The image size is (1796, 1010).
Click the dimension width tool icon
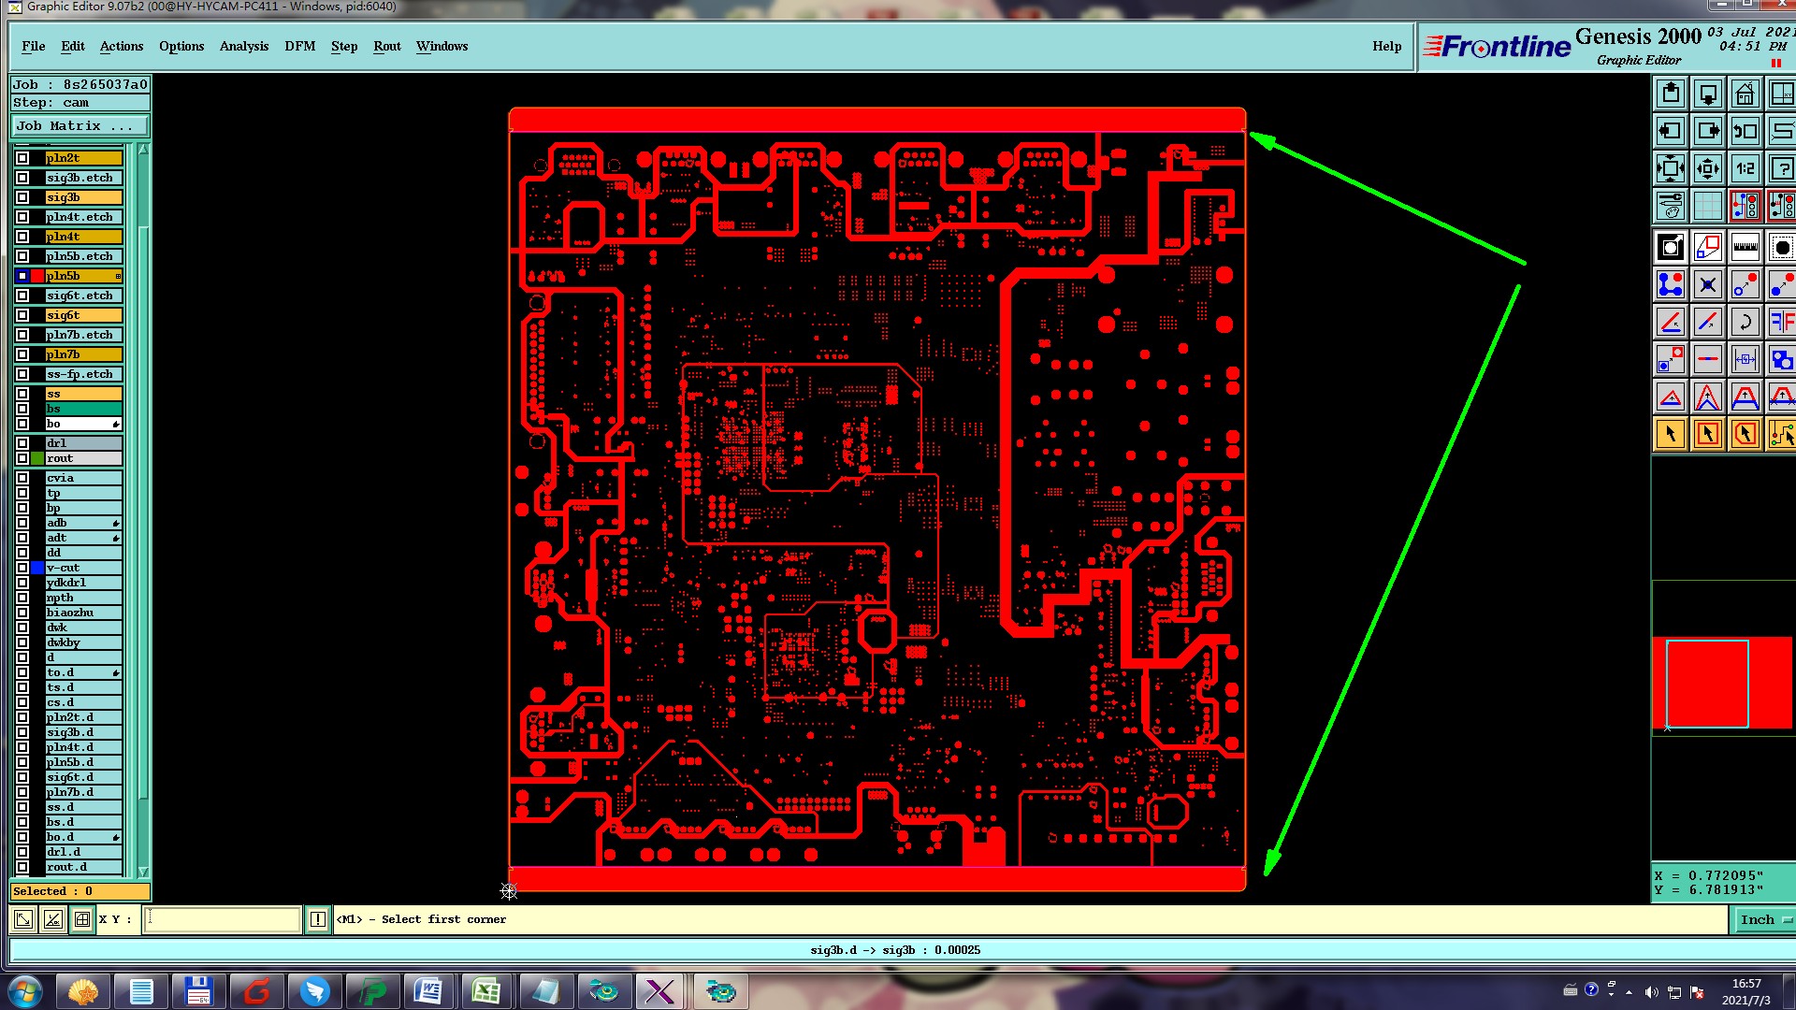pos(1745,360)
